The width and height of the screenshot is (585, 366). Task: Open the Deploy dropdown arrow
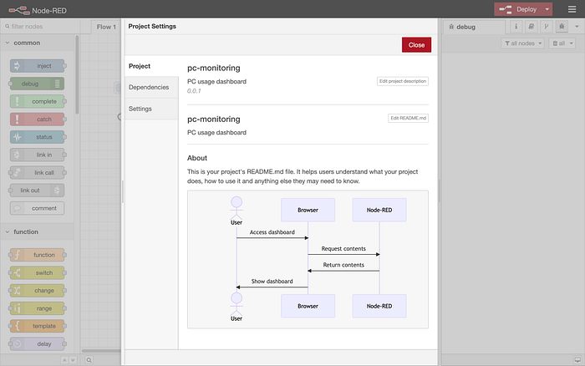[547, 9]
